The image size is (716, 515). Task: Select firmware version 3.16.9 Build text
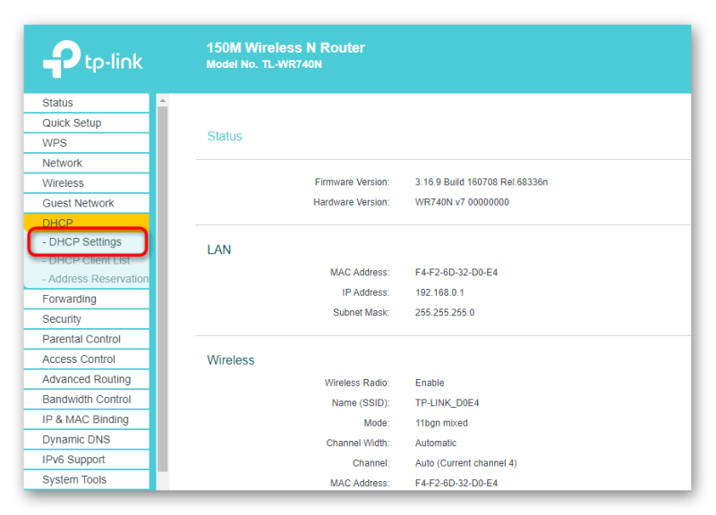pyautogui.click(x=482, y=182)
